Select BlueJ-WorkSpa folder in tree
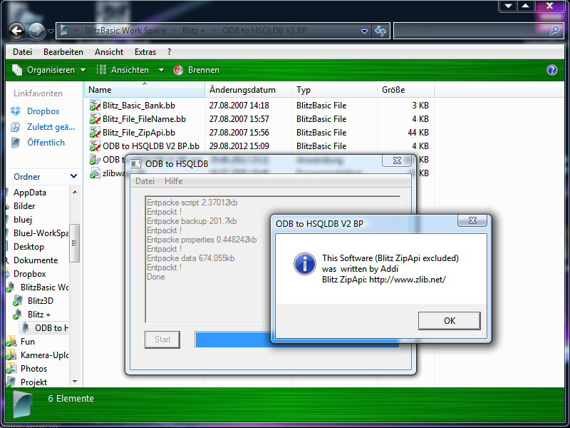The width and height of the screenshot is (570, 428). click(41, 233)
